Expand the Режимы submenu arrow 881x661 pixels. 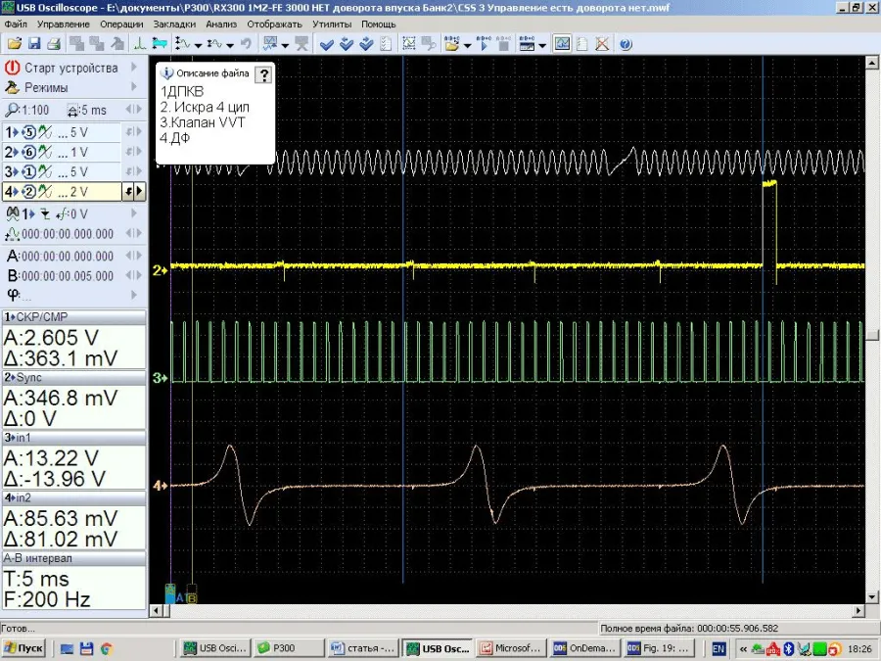[134, 87]
